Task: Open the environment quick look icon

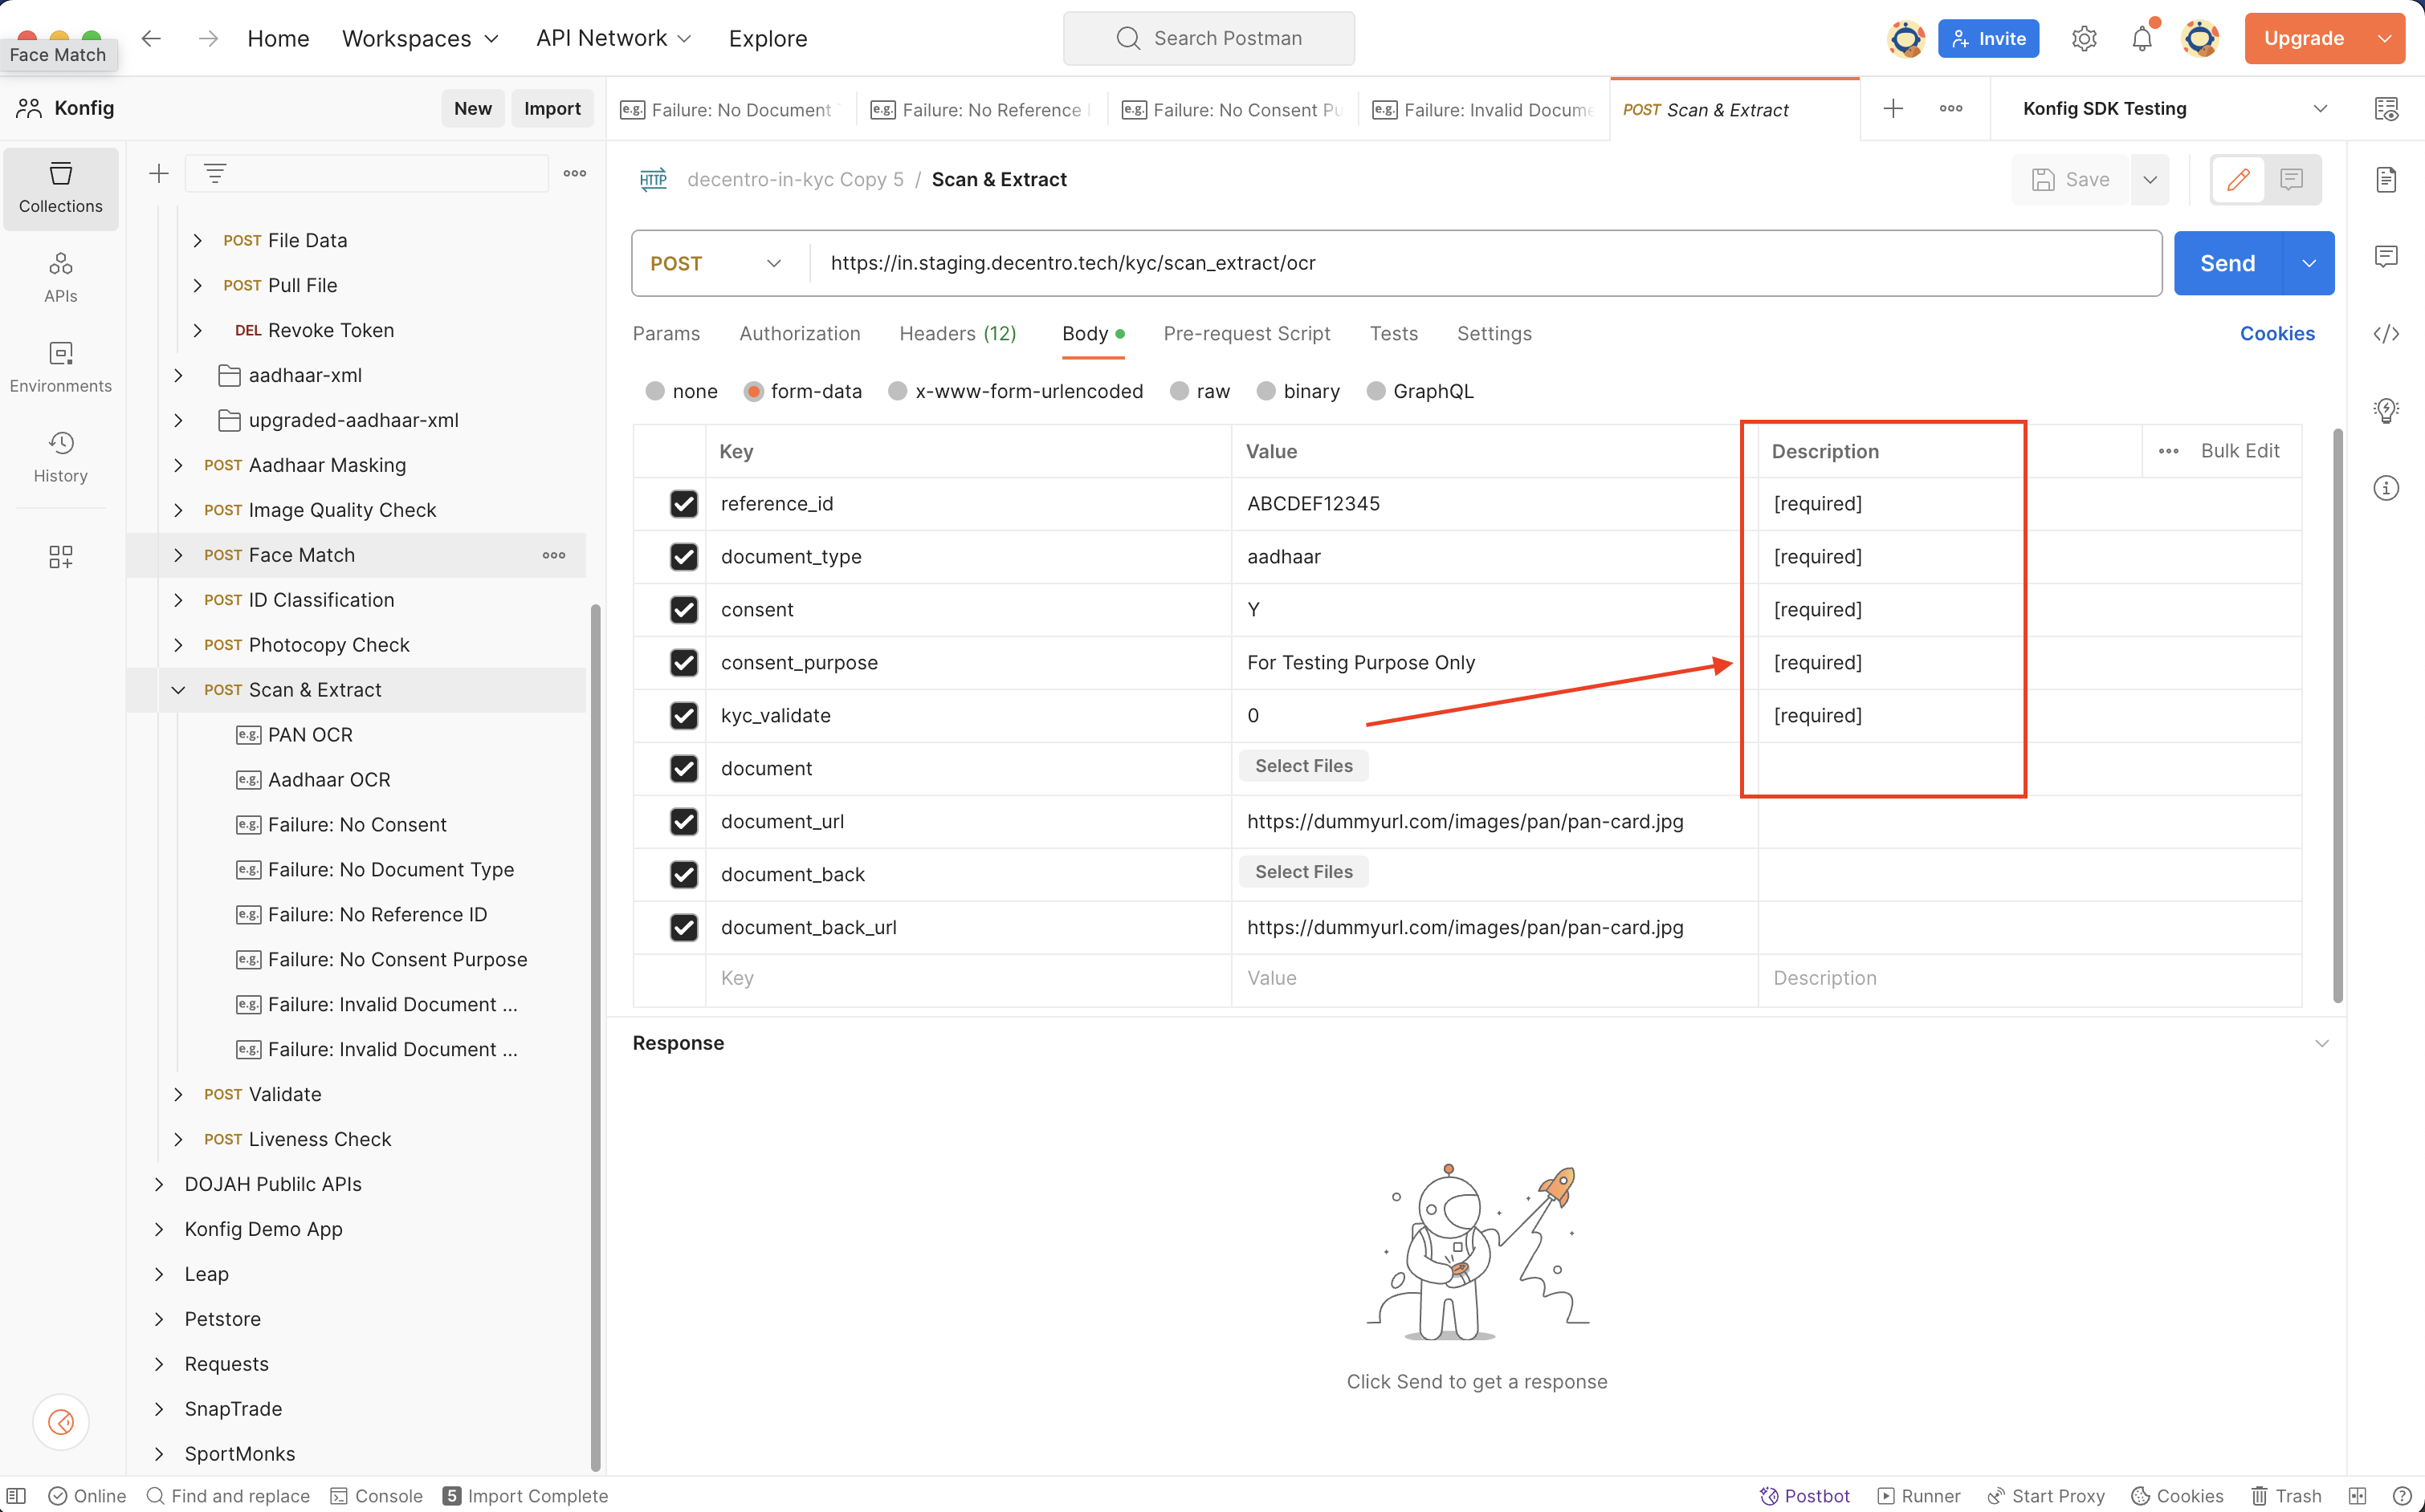Action: [2386, 108]
